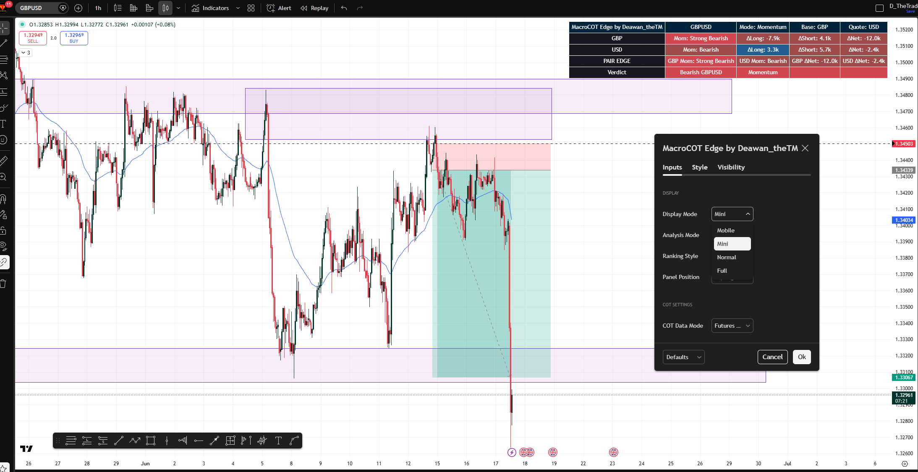Open the text tool in left sidebar
Viewport: 918px width, 472px height.
click(3, 123)
